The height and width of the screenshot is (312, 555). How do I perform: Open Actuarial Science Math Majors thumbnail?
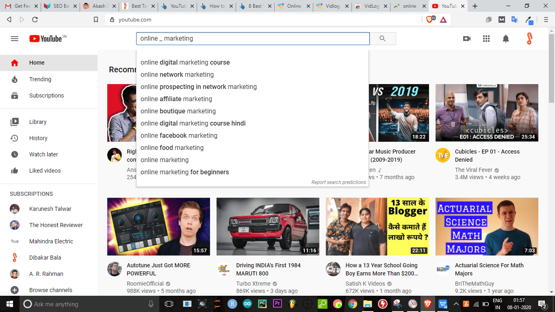[487, 227]
